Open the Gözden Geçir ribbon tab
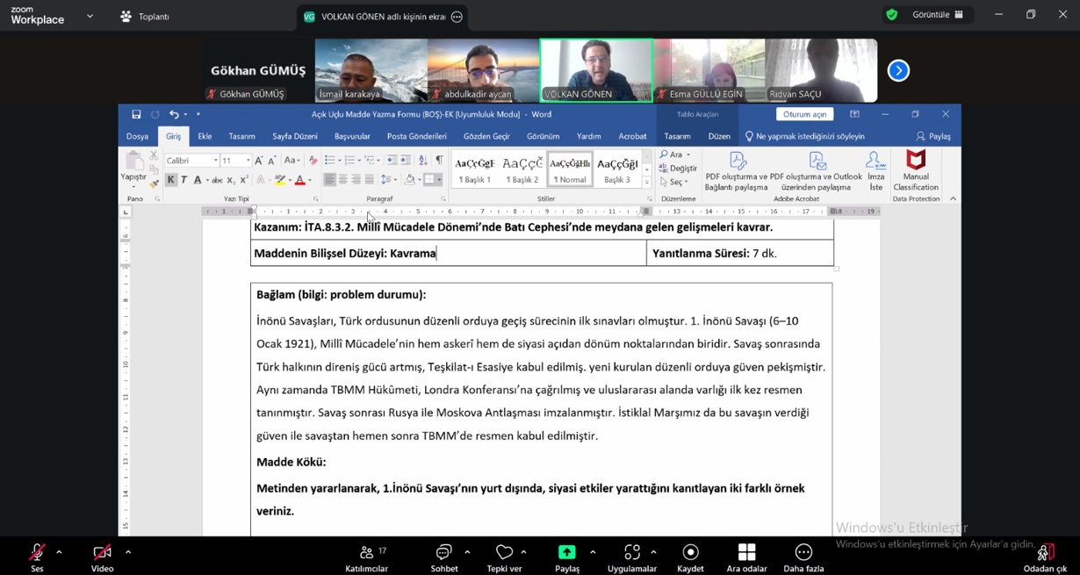Image resolution: width=1080 pixels, height=575 pixels. click(x=486, y=137)
